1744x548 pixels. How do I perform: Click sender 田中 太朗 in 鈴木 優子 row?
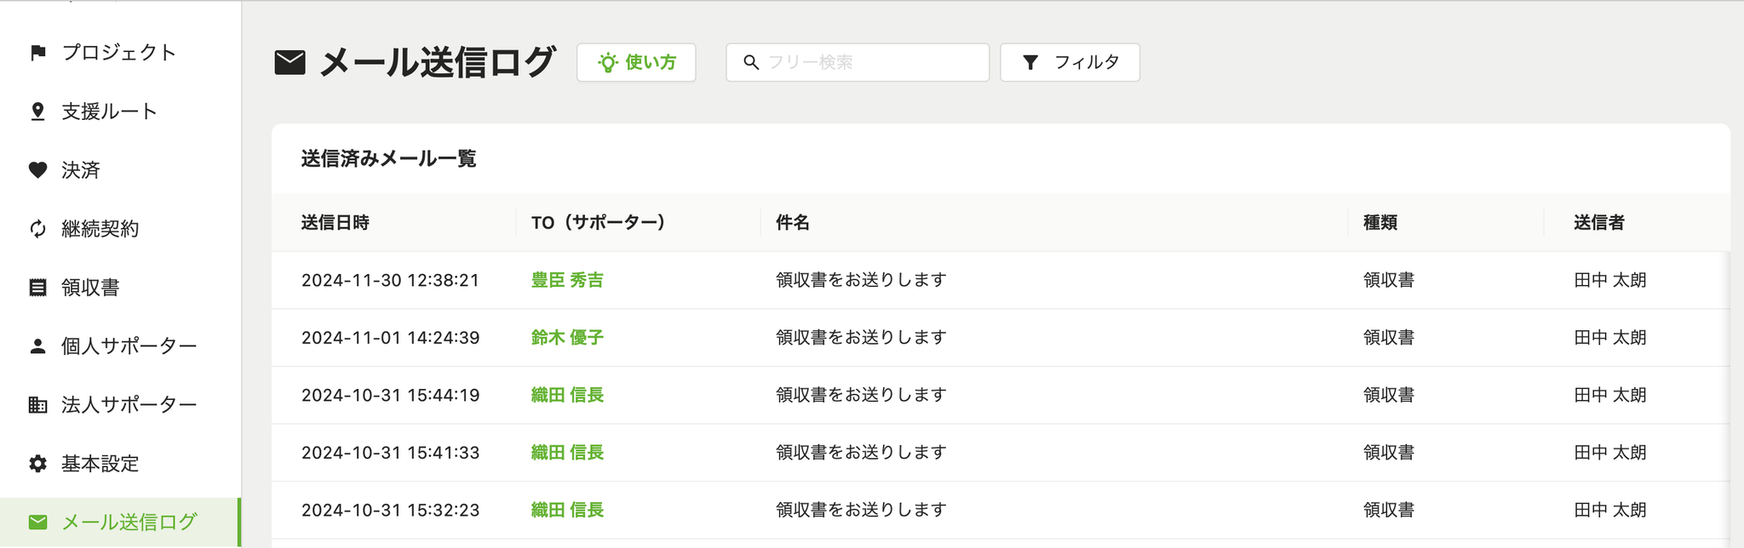(x=1610, y=338)
